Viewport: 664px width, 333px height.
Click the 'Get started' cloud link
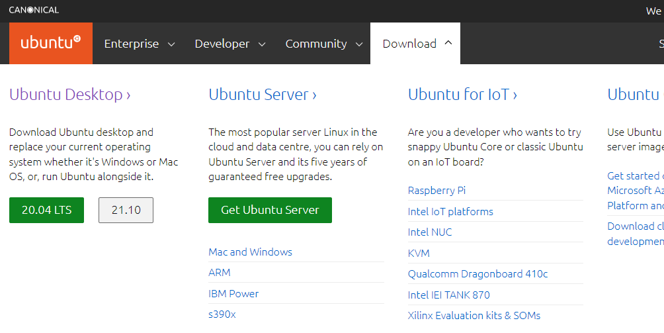(x=636, y=191)
